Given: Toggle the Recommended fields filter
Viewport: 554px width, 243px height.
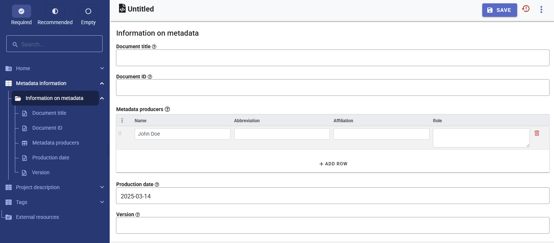Looking at the screenshot, I should 55,12.
